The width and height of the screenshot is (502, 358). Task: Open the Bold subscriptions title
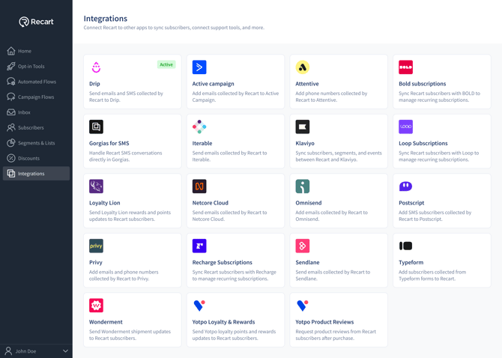423,84
